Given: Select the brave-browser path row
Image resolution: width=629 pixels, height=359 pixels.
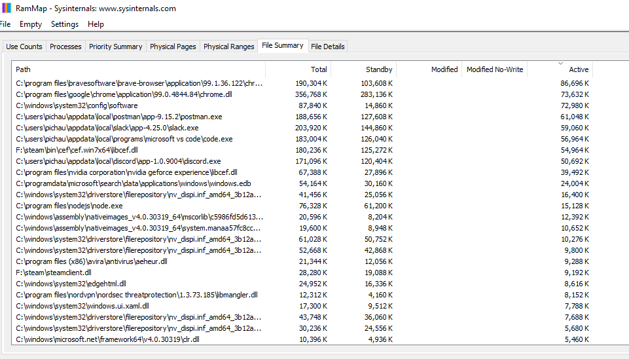Looking at the screenshot, I should point(139,83).
